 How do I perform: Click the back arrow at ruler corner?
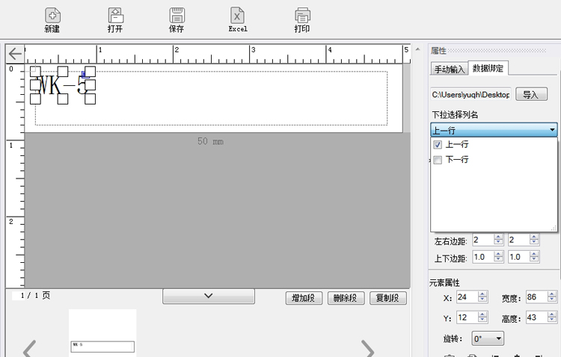pos(15,54)
